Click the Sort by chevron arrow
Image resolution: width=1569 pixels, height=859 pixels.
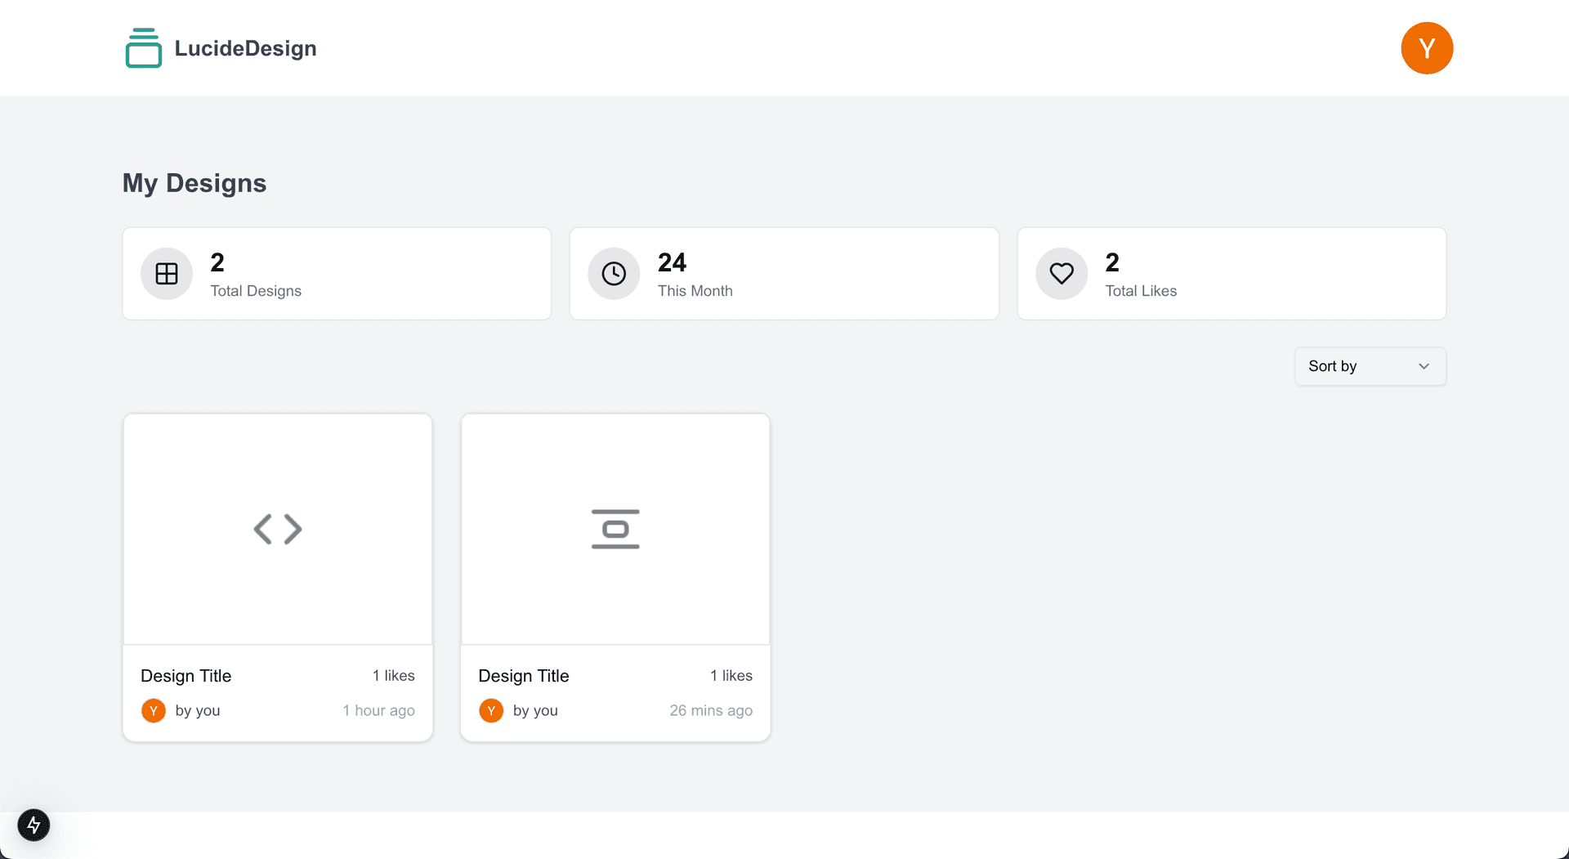tap(1424, 366)
